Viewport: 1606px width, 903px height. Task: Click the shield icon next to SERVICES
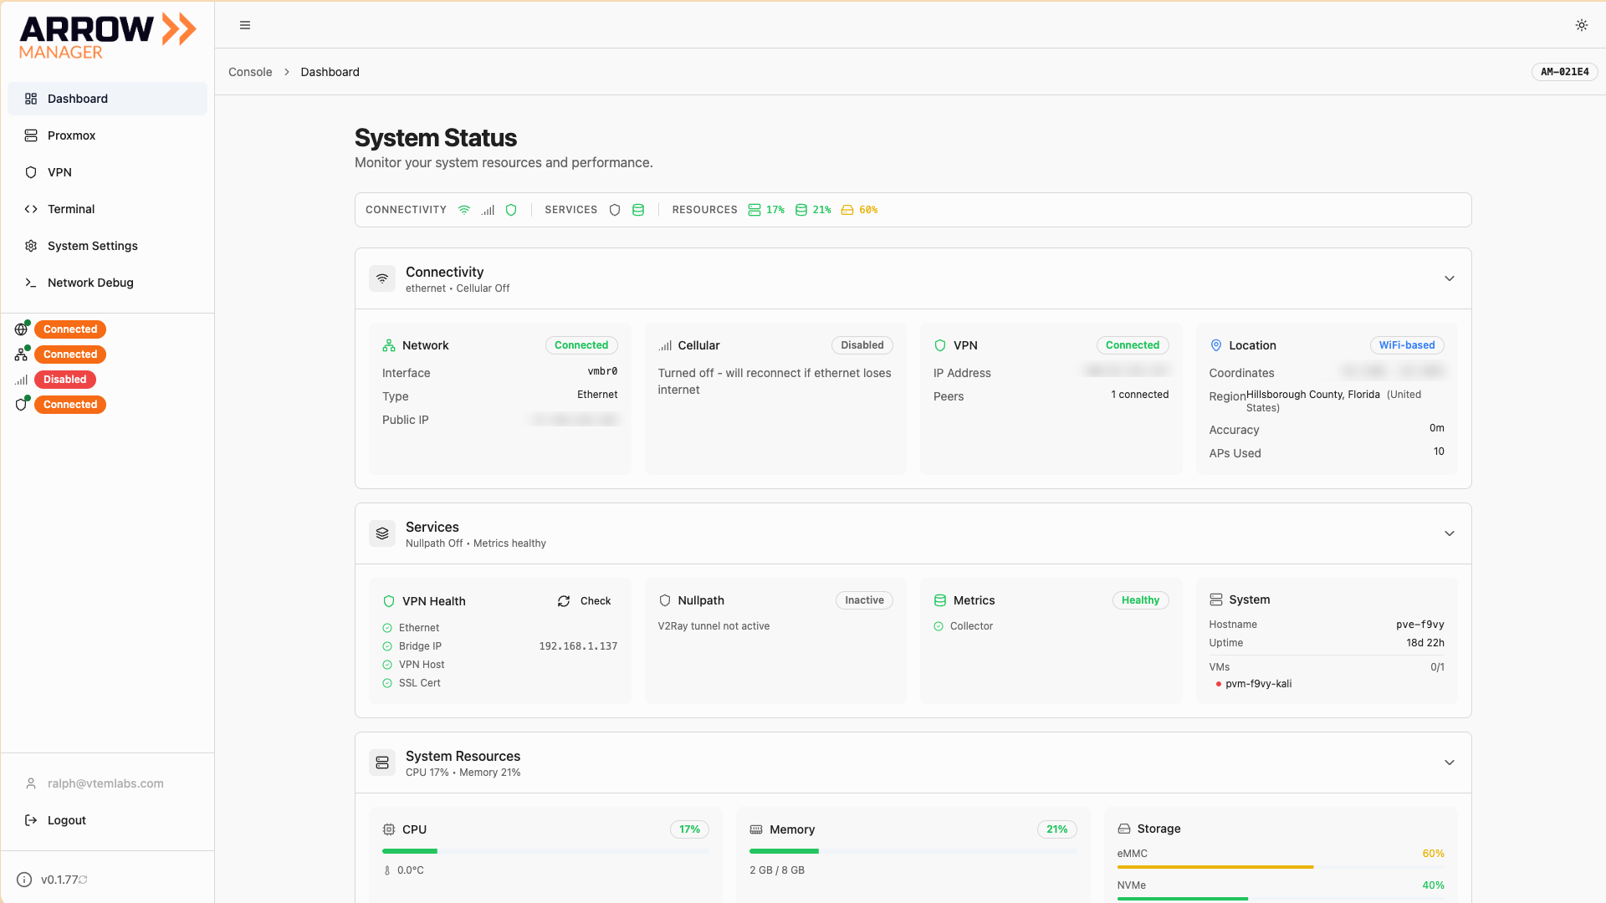615,210
